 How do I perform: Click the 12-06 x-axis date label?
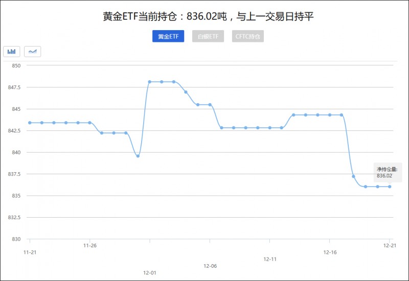coord(210,266)
